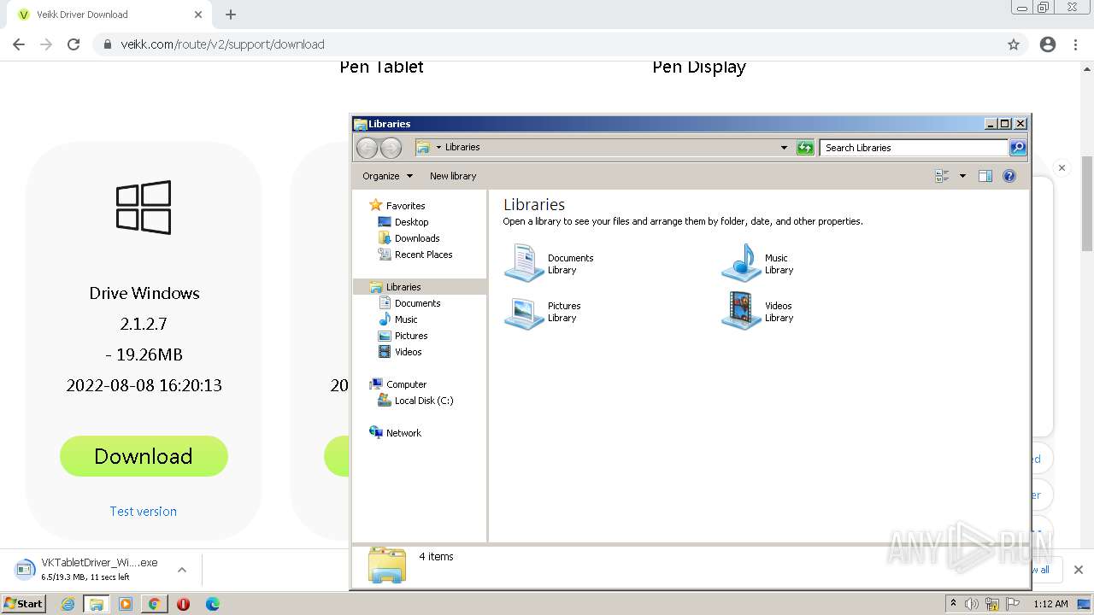Select Music in navigation tree
The height and width of the screenshot is (615, 1094).
pyautogui.click(x=406, y=319)
